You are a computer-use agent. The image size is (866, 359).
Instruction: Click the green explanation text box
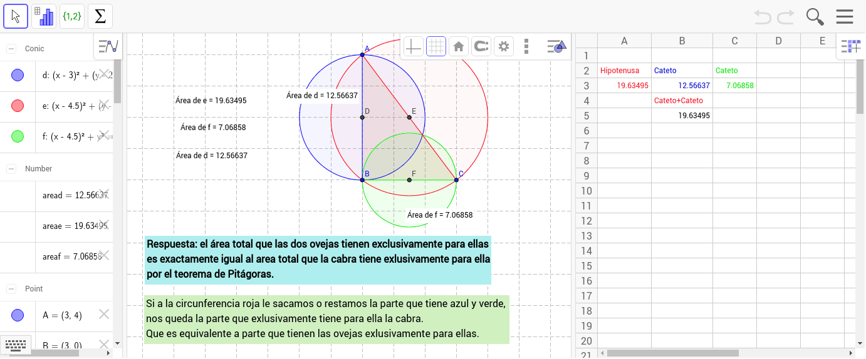pyautogui.click(x=326, y=319)
